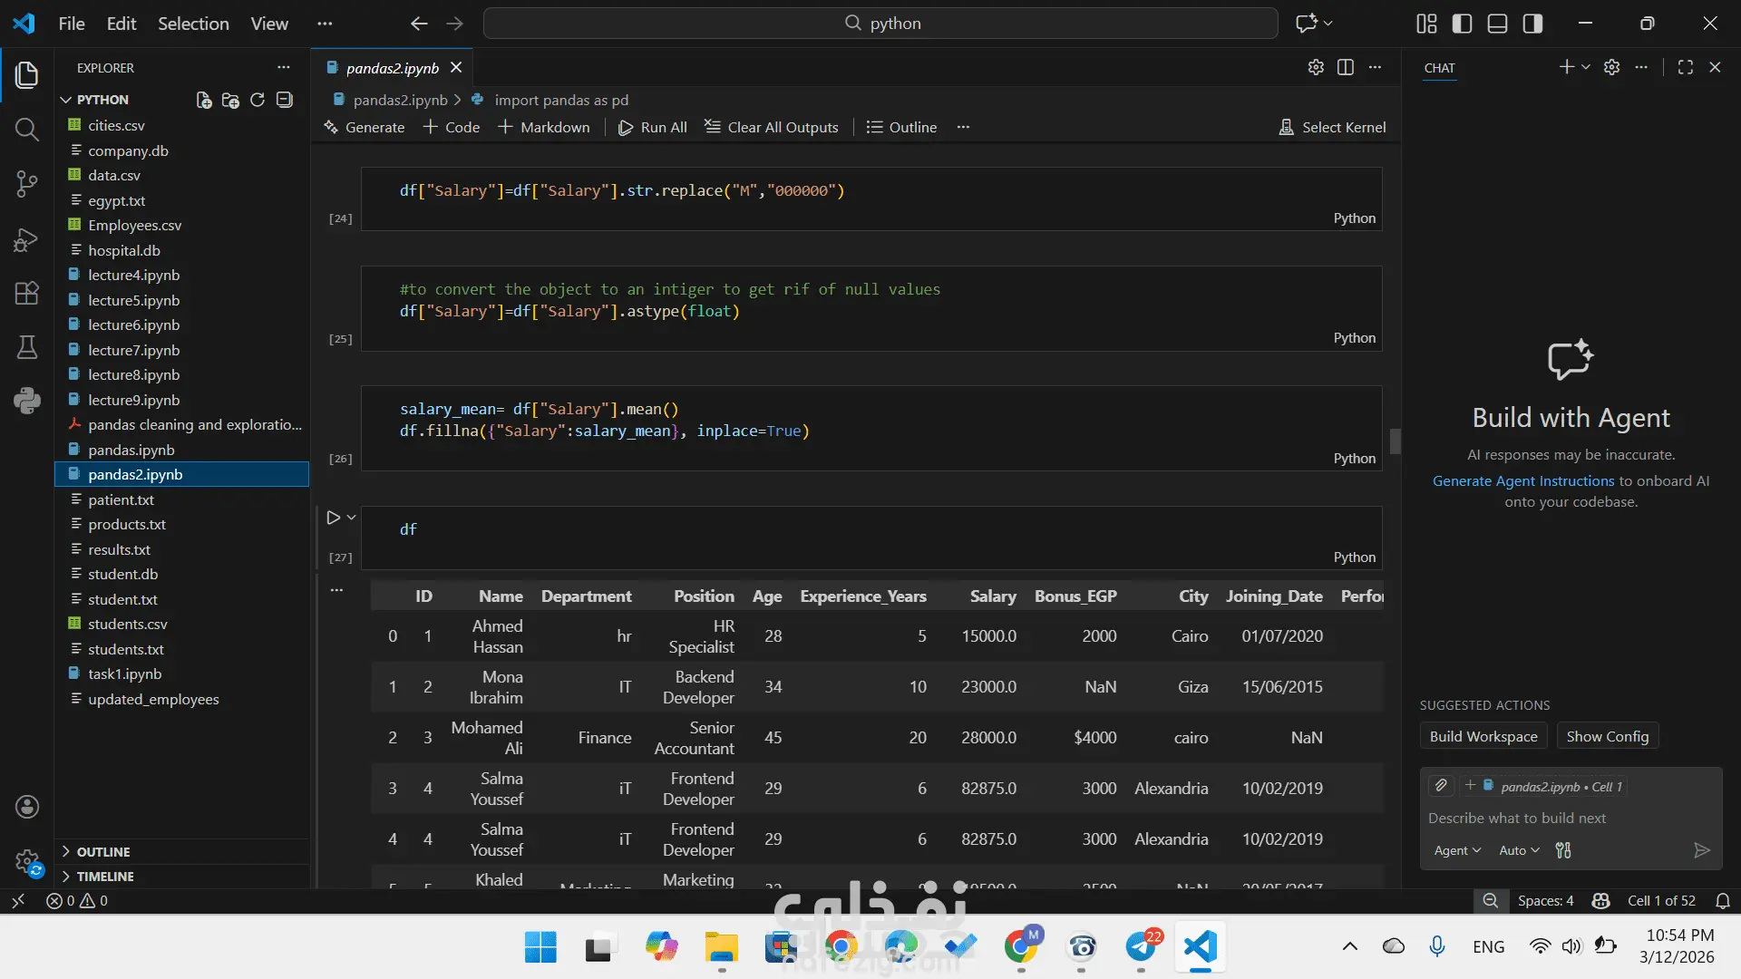Toggle the bottom panel layout button
The height and width of the screenshot is (979, 1741).
point(1497,24)
